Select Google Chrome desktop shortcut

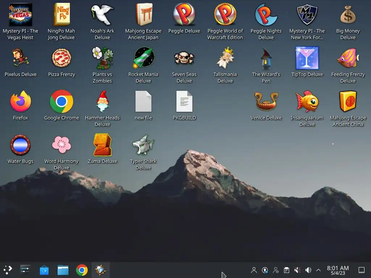tap(62, 101)
